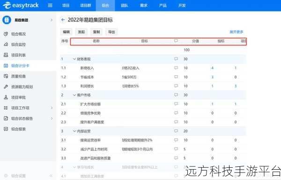Click the 组合报表 sidebar icon
281x180 pixels.
coord(6,129)
